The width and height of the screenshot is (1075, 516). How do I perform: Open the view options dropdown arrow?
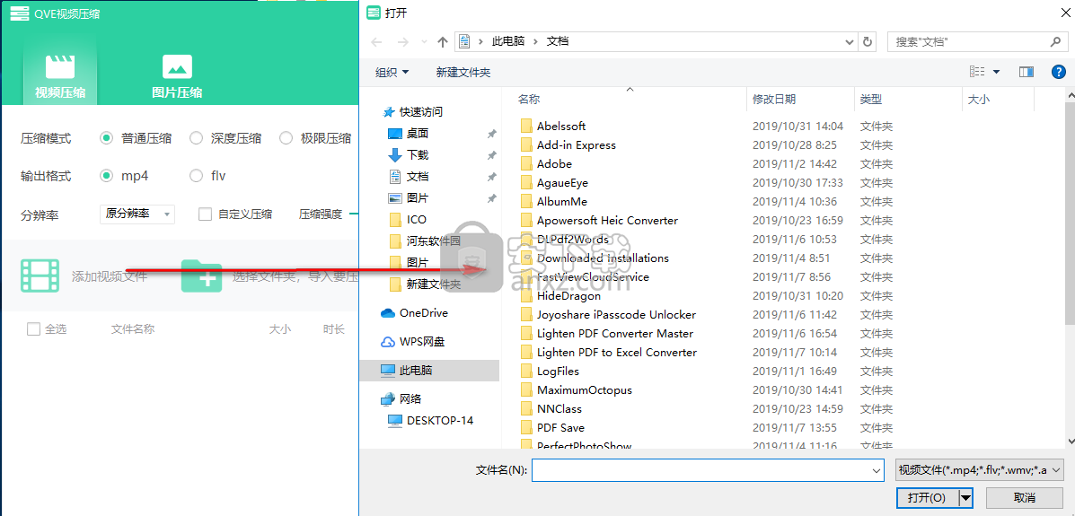pos(996,72)
